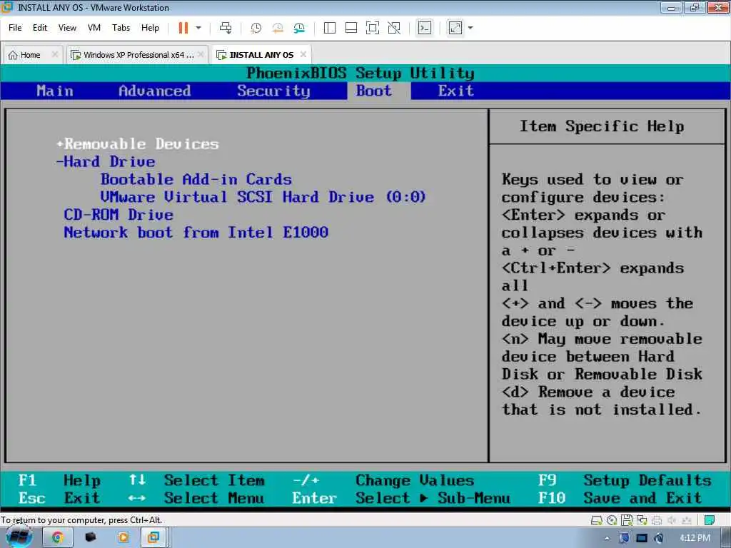Screen dimensions: 731x548
Task: Select the Boot BIOS menu
Action: click(x=374, y=91)
